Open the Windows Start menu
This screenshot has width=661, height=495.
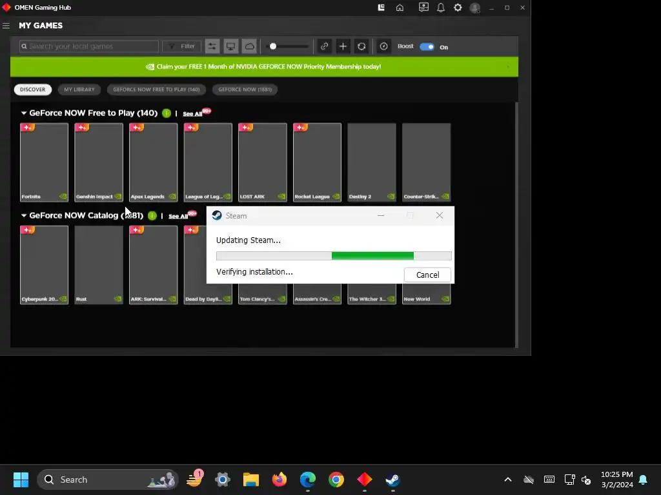[21, 480]
